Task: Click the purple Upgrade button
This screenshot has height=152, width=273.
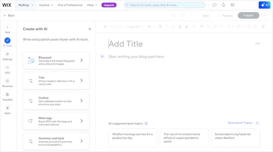Action: [x=109, y=5]
